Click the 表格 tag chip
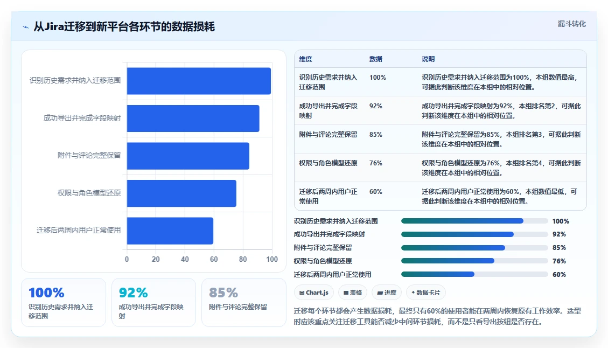The height and width of the screenshot is (348, 608). coord(353,293)
